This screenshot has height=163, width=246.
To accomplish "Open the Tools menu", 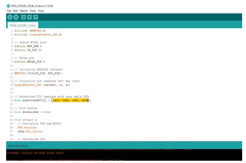I will (x=33, y=11).
